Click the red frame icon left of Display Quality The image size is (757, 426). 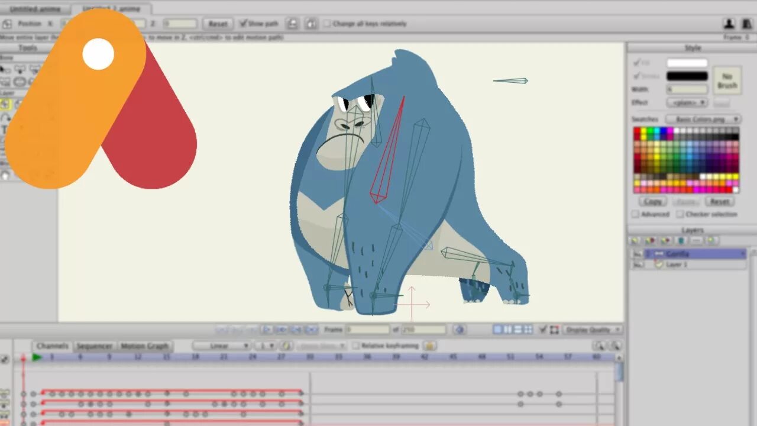click(x=554, y=330)
